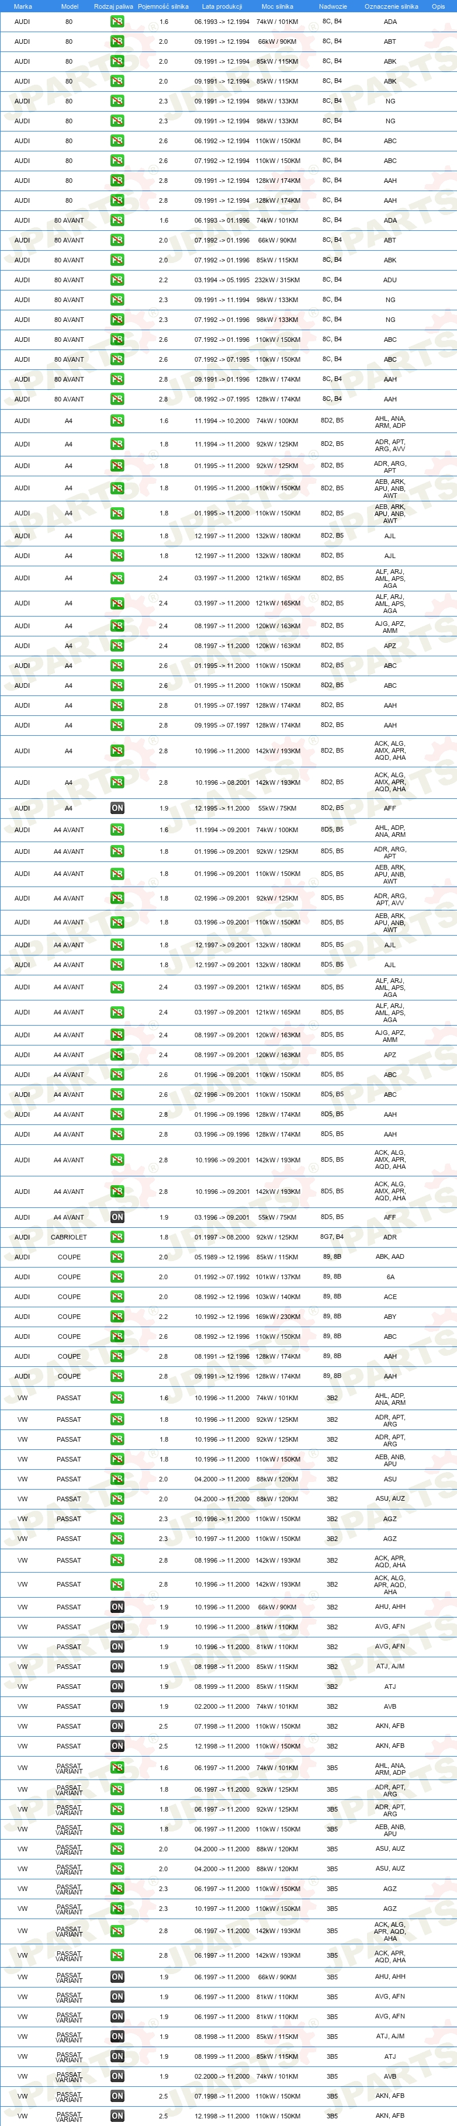Image resolution: width=457 pixels, height=2126 pixels.
Task: Click petrol icon in PASSAT 3B2 2.0 ASU-only row
Action: click(117, 1479)
